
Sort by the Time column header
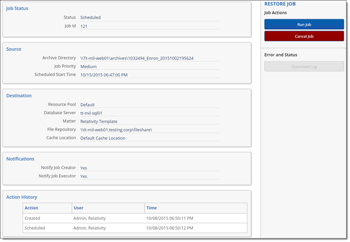[x=152, y=208]
